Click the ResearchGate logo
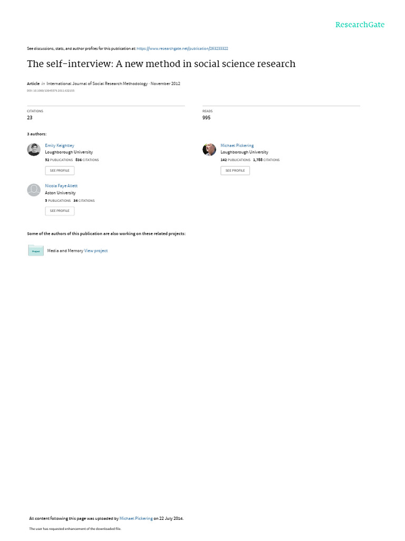Screen dimensions: 405x541 point(360,25)
